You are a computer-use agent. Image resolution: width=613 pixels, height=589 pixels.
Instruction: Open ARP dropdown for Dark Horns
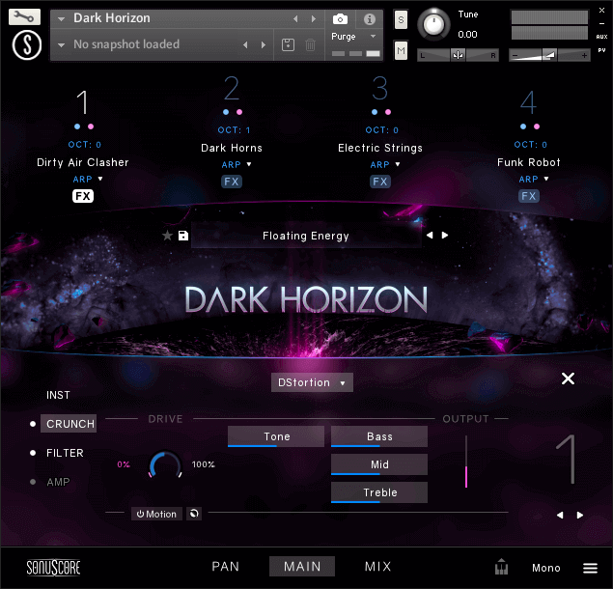(x=249, y=164)
